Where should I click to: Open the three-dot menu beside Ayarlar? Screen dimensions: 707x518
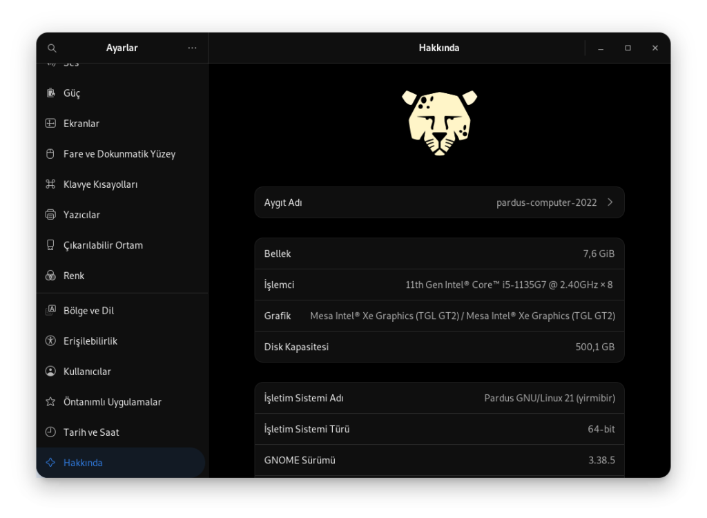[x=192, y=48]
